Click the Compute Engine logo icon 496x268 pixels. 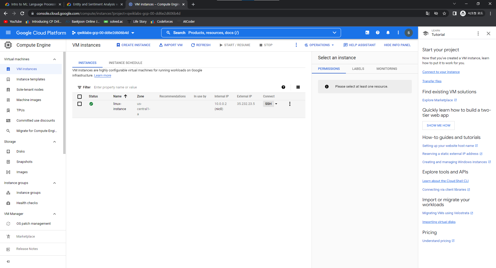pos(8,45)
